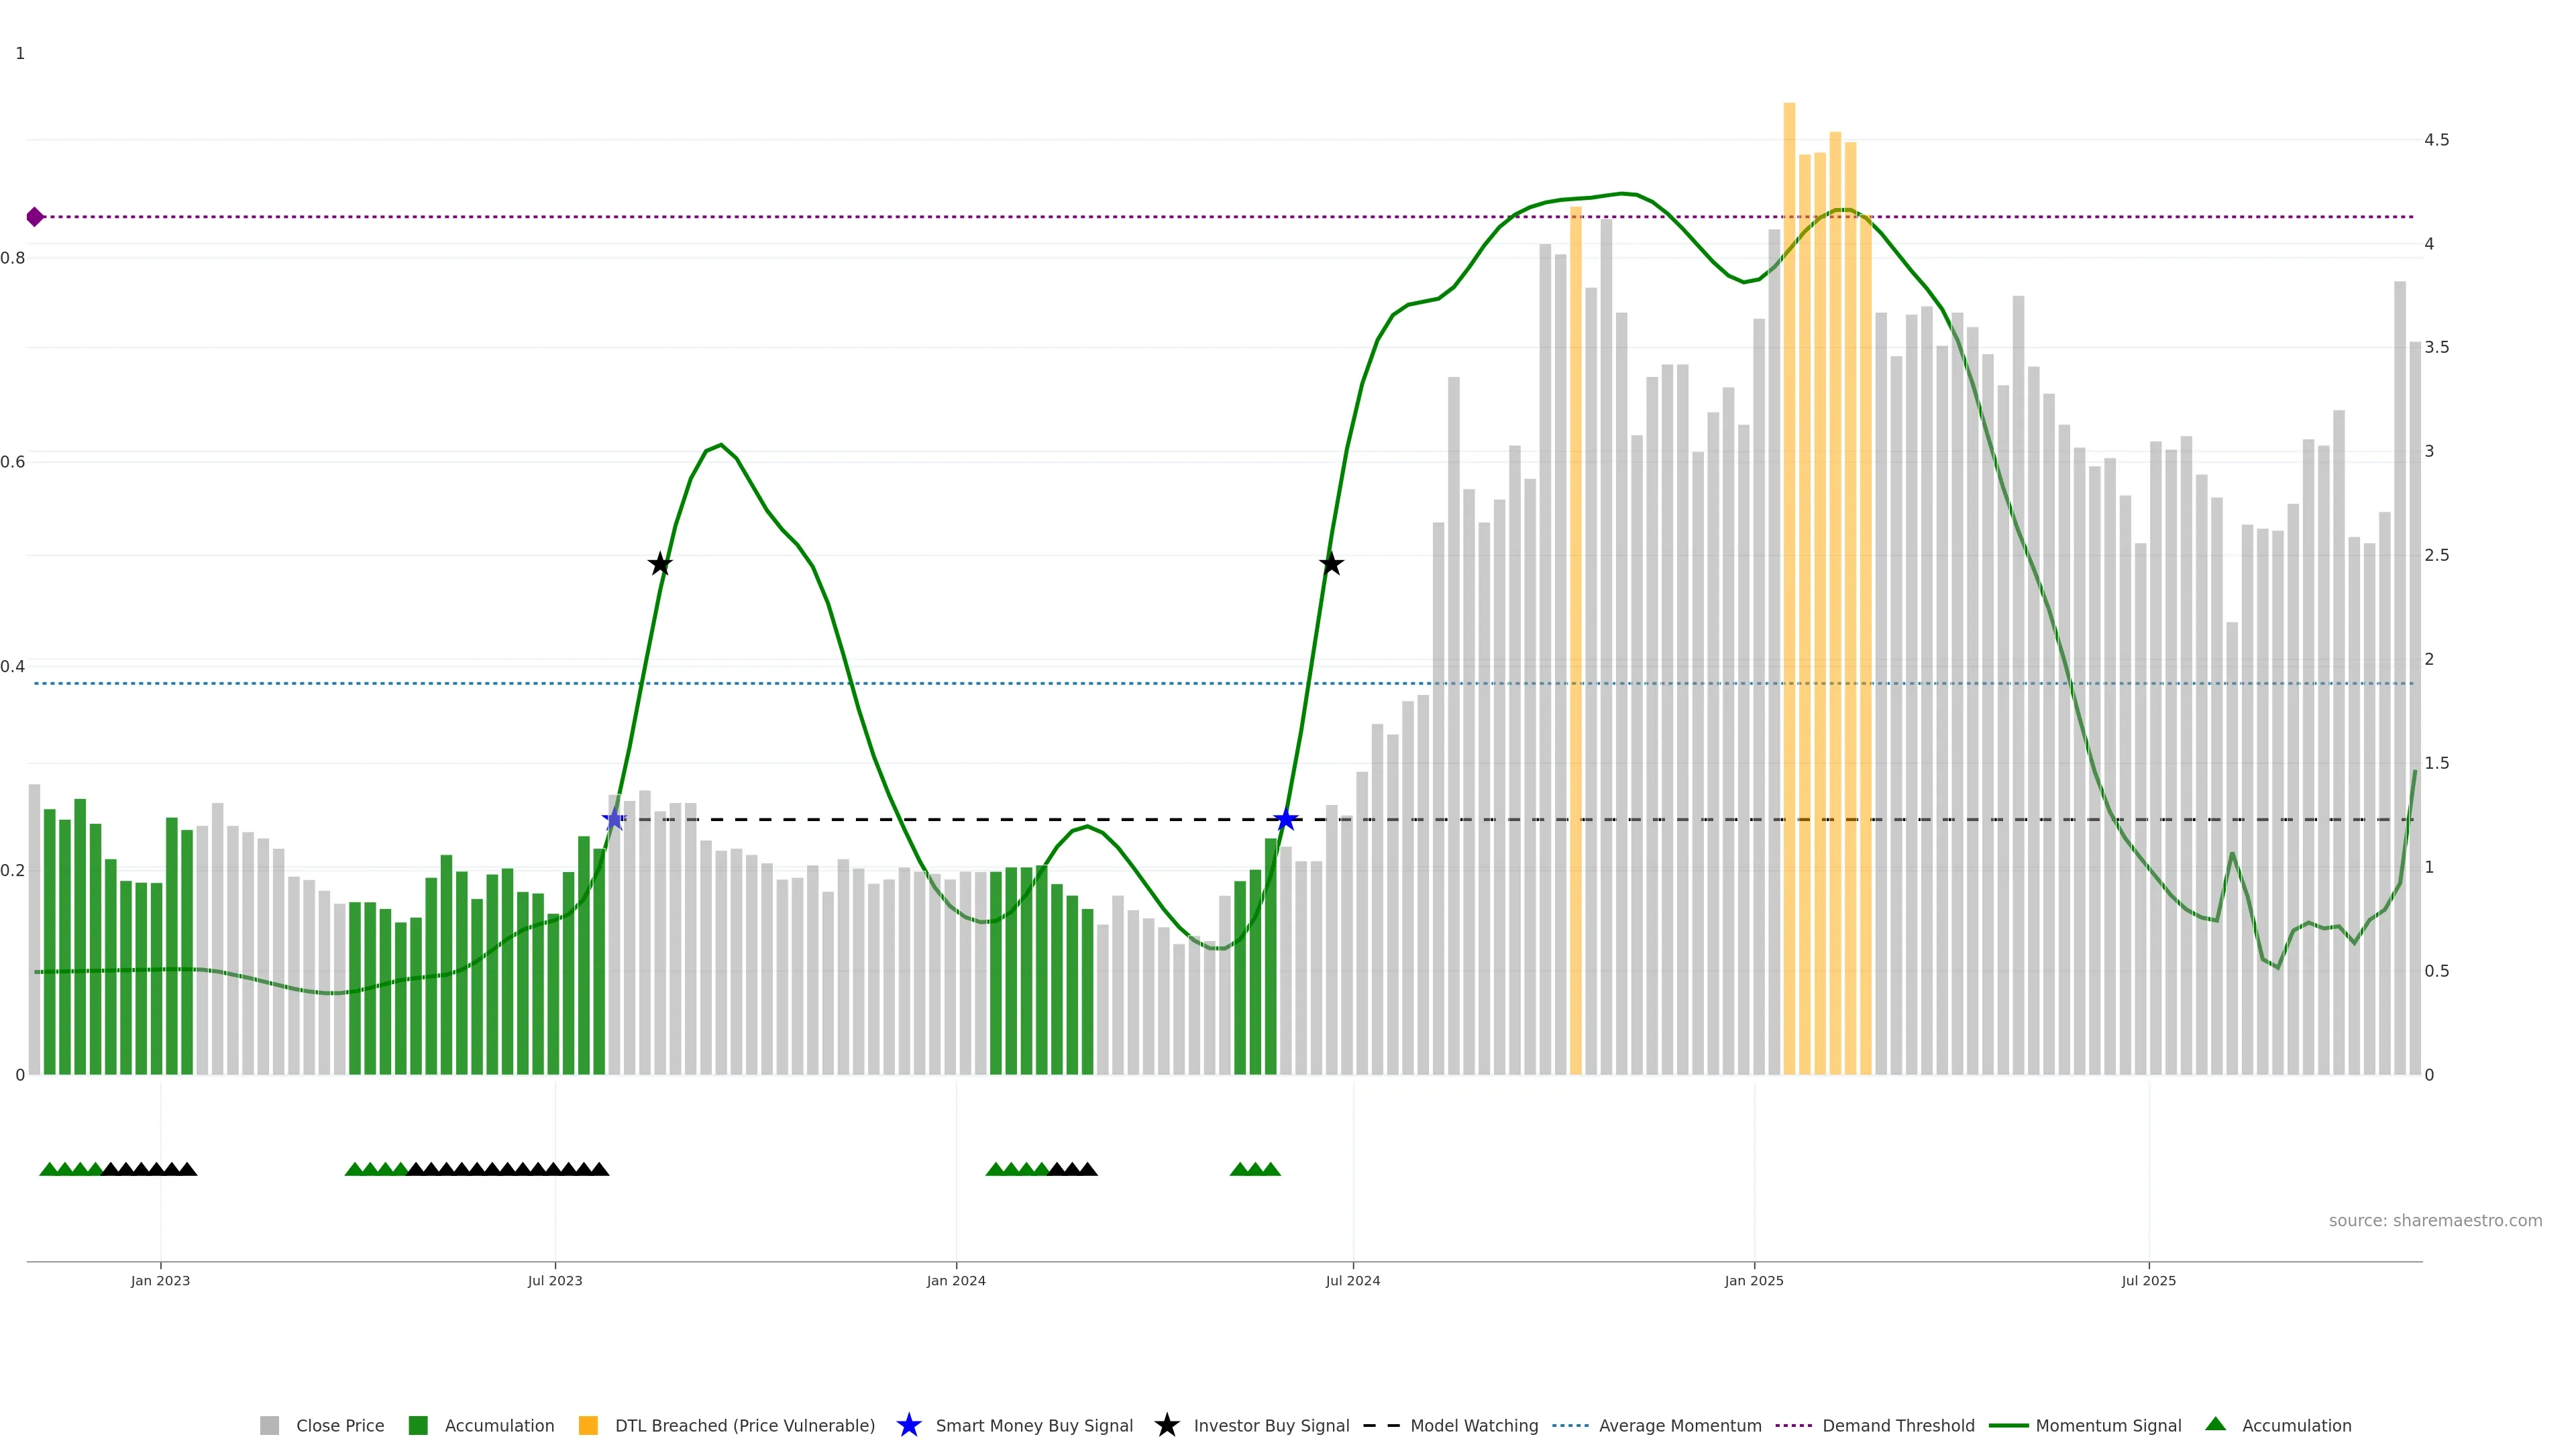Click the Momentum Signal legend label
The image size is (2576, 1449).
[2108, 1426]
